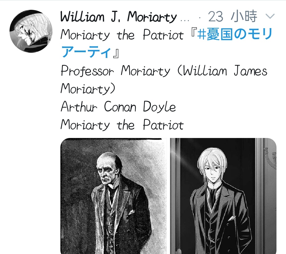
Task: Click the 23 小時 timestamp
Action: point(233,16)
